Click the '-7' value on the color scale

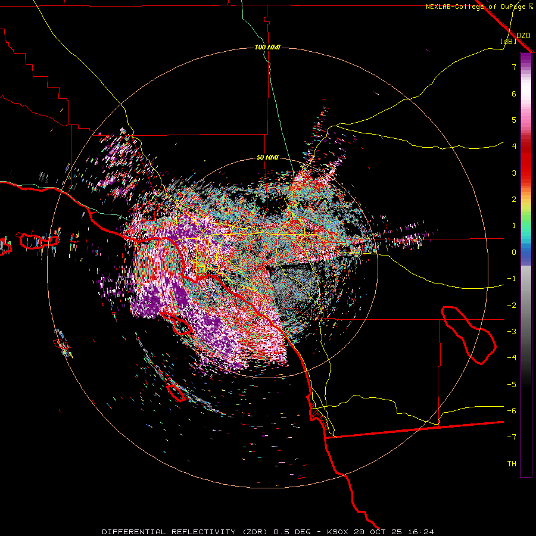click(x=512, y=437)
